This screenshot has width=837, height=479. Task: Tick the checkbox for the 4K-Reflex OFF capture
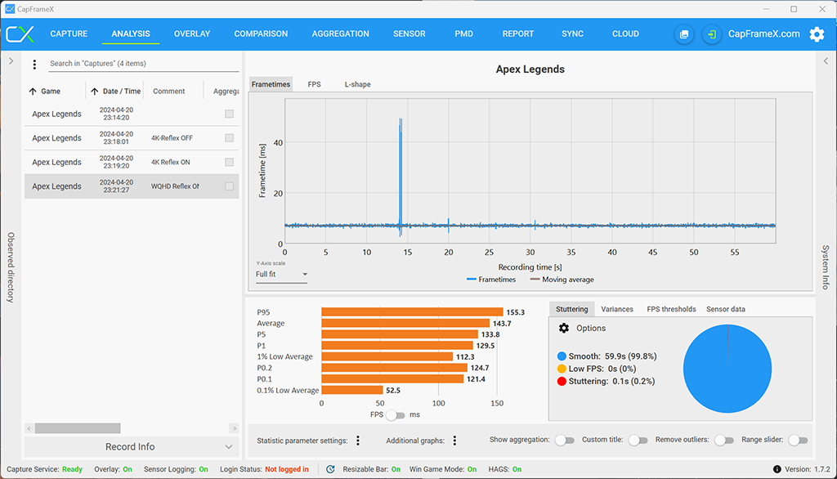tap(230, 138)
